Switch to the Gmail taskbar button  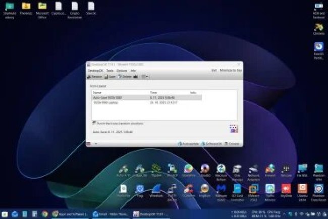click(x=111, y=214)
